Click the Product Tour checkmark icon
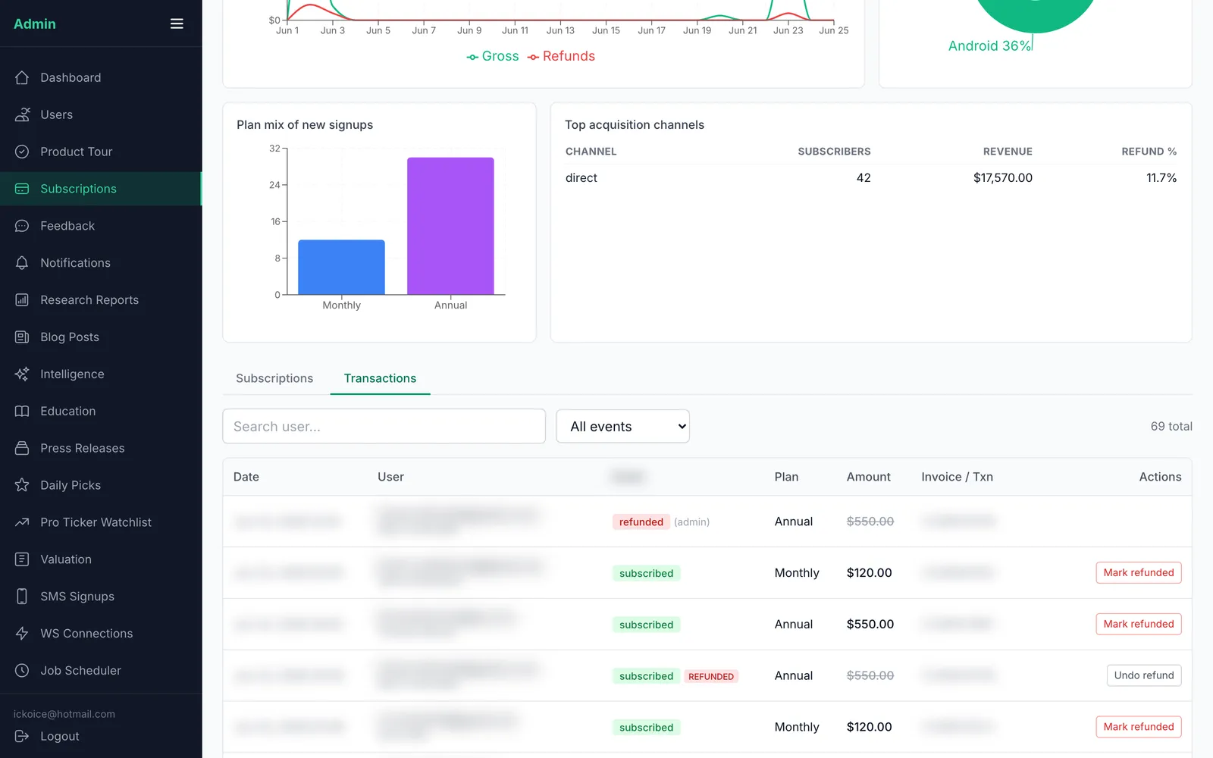 [22, 152]
